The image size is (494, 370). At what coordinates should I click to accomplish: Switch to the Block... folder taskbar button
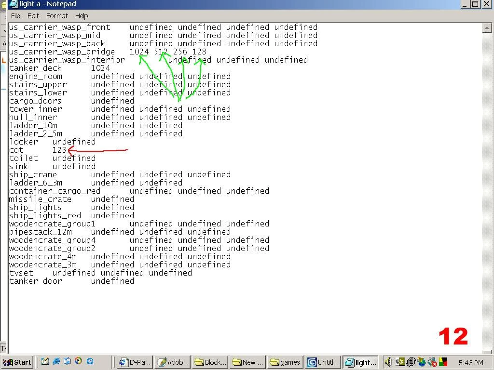[210, 362]
